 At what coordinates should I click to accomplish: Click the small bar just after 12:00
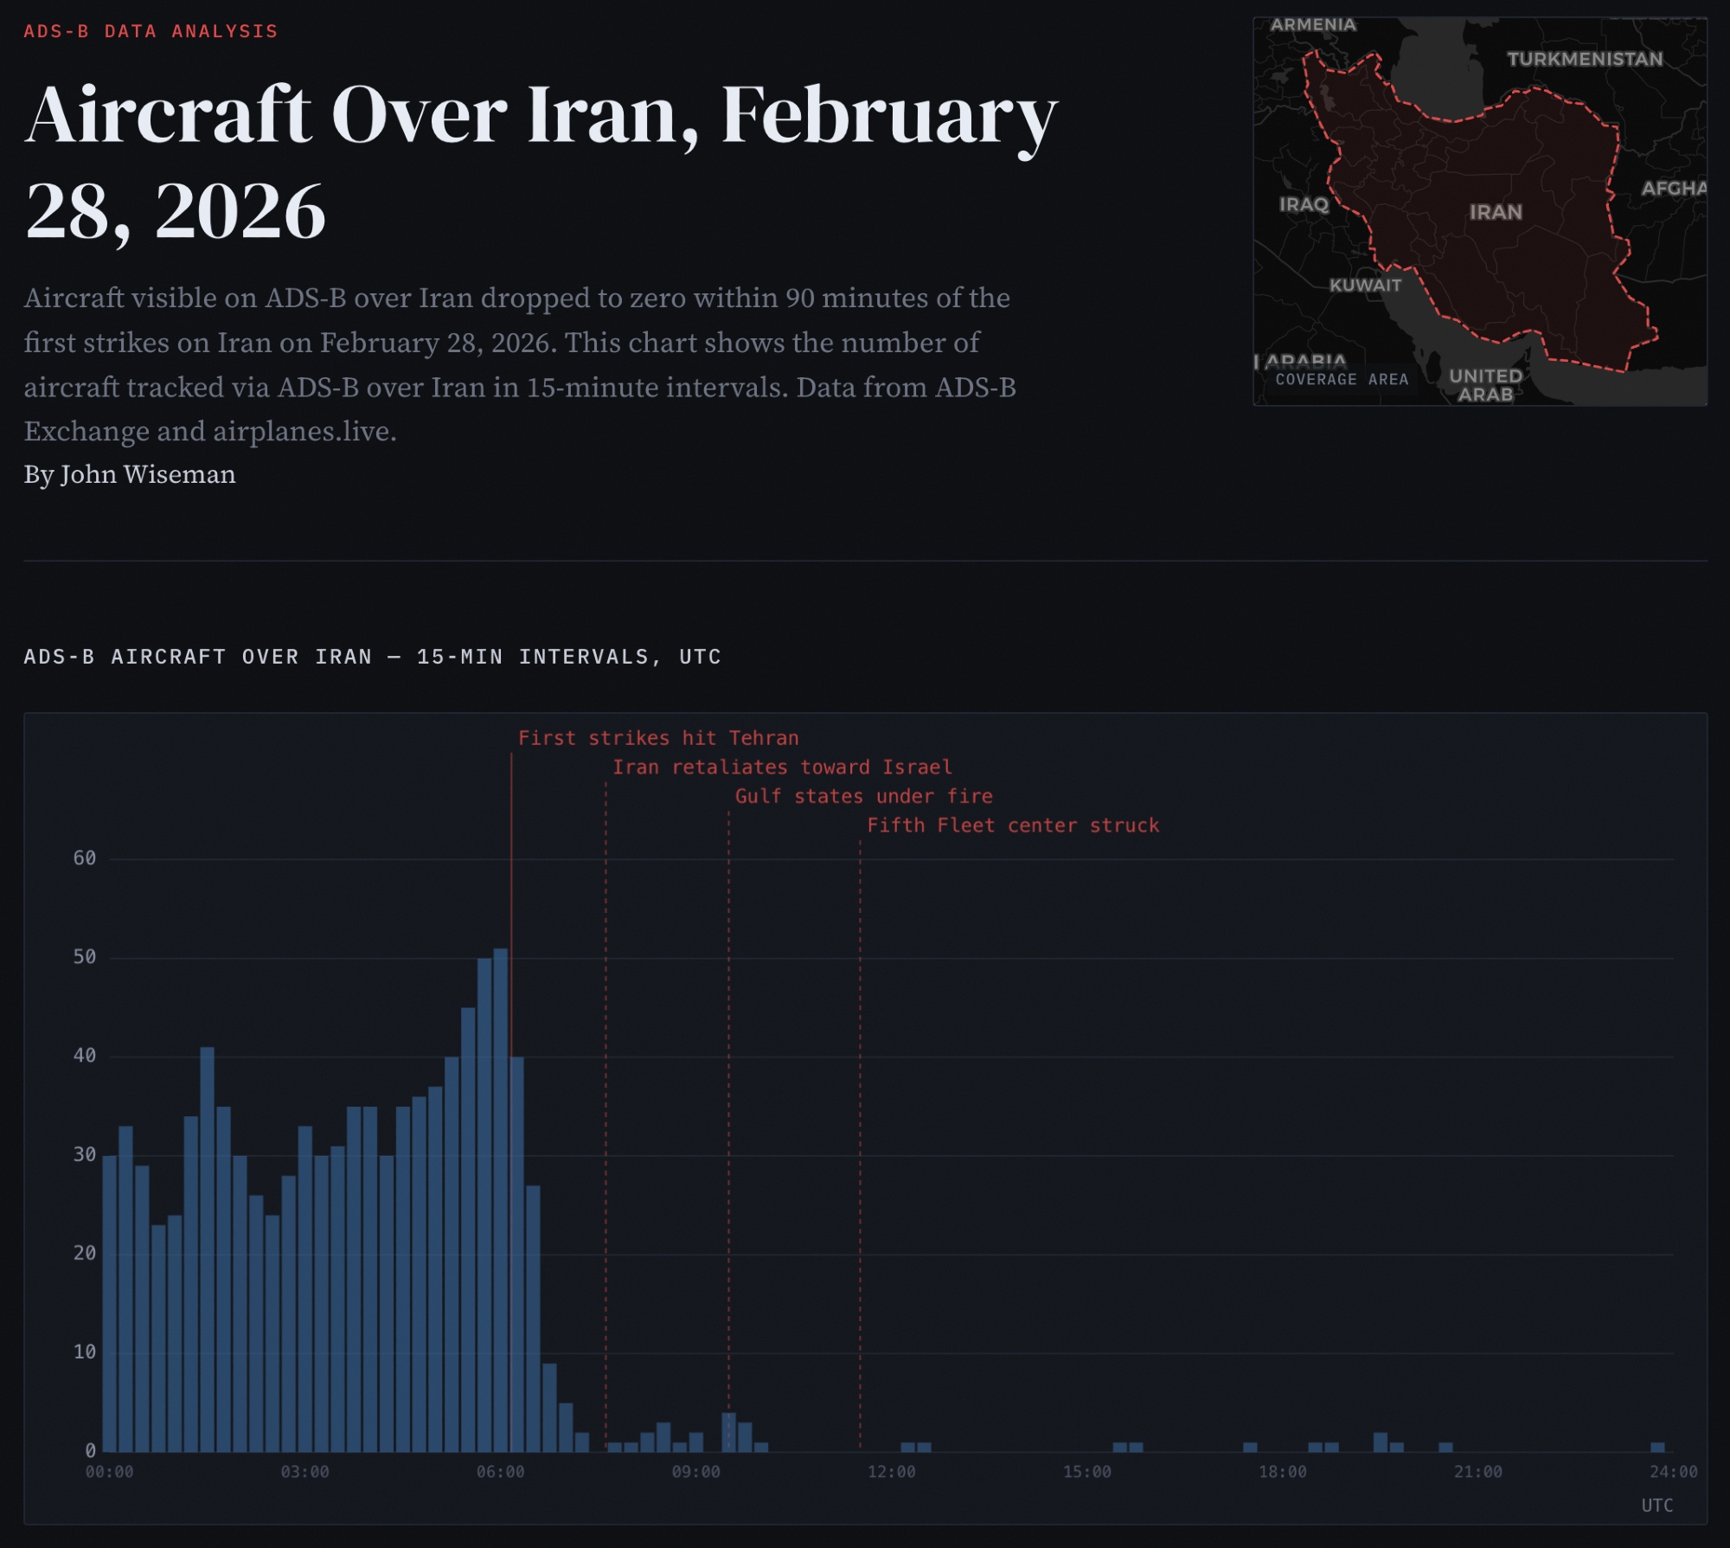(x=908, y=1447)
